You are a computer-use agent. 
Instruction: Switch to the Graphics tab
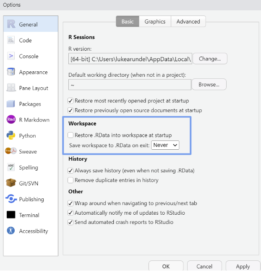(155, 22)
